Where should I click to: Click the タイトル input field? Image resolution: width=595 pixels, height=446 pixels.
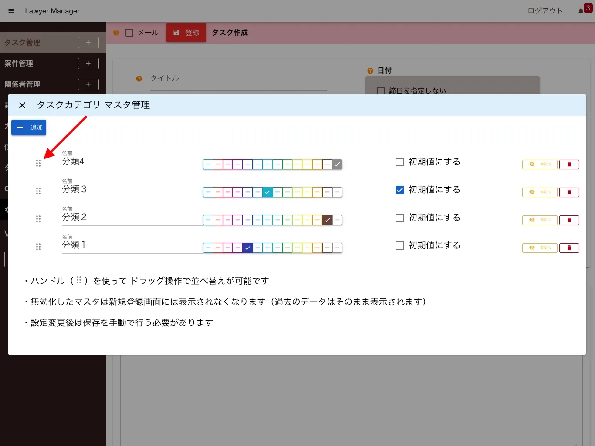(238, 79)
